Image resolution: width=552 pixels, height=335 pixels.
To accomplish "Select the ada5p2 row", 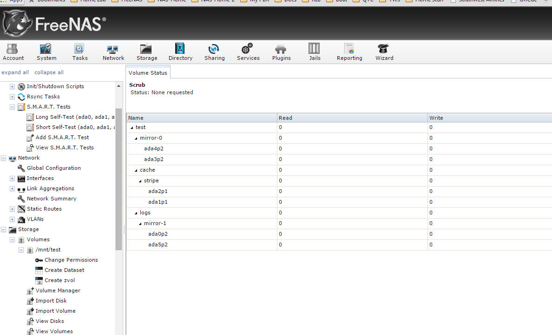I will tap(339, 245).
